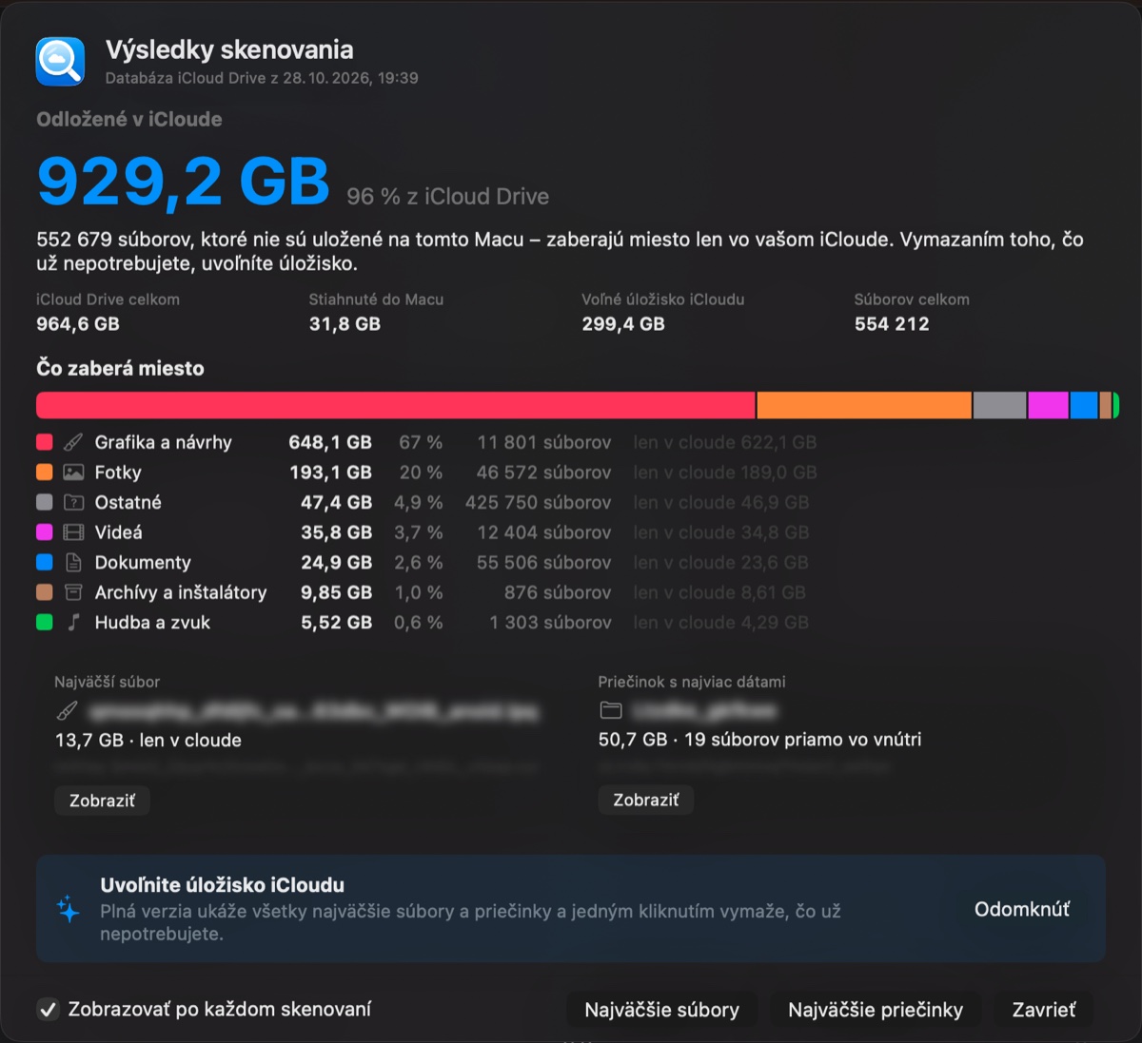Click the folder icon under Priečinok s najviac dátami
This screenshot has width=1142, height=1043.
pos(611,710)
